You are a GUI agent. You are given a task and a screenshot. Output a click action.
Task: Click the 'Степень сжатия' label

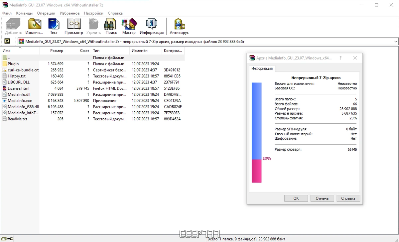289,118
